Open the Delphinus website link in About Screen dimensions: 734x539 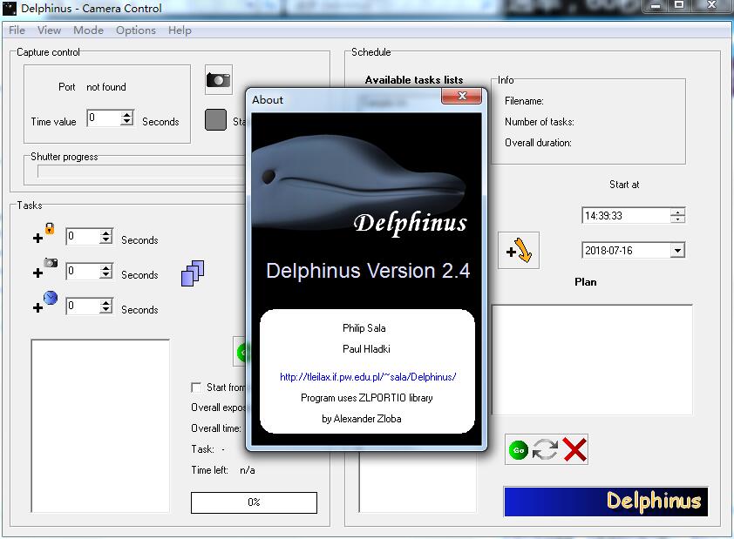[x=368, y=377]
